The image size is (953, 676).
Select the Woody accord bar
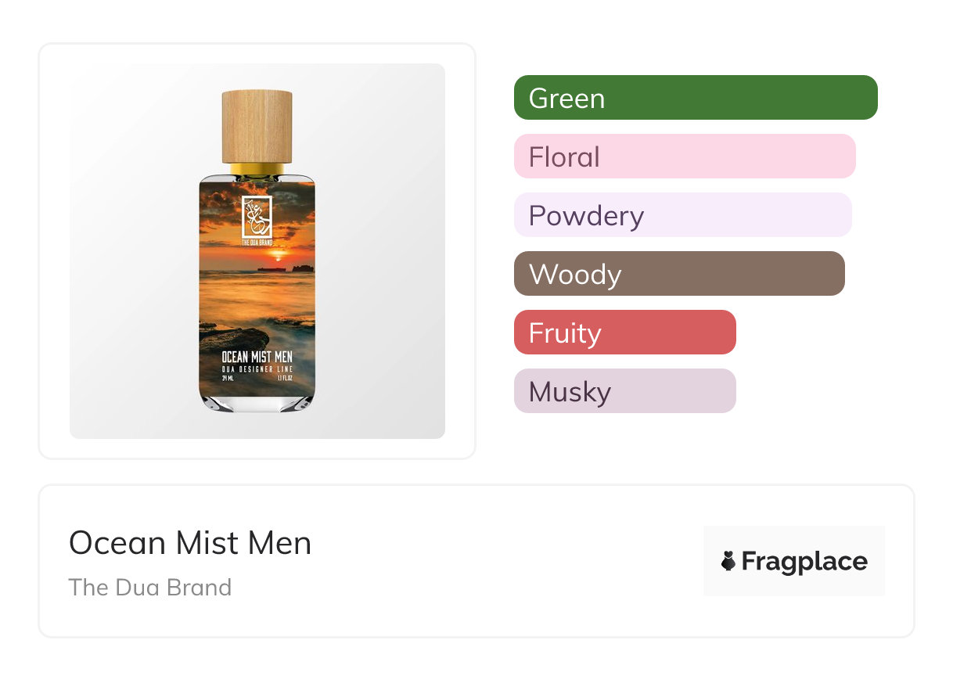[678, 274]
